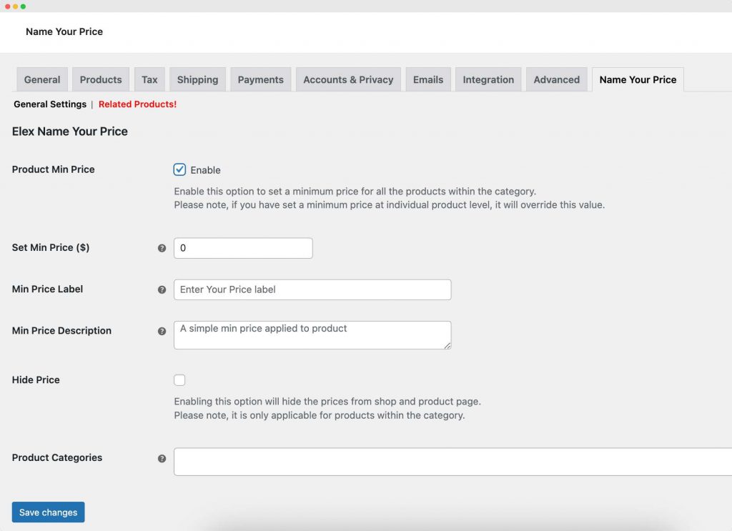This screenshot has height=531, width=732.
Task: Open the Payments tab
Action: pos(260,79)
